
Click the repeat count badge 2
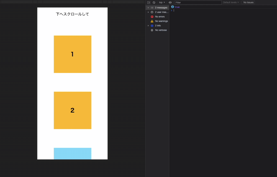point(172,7)
